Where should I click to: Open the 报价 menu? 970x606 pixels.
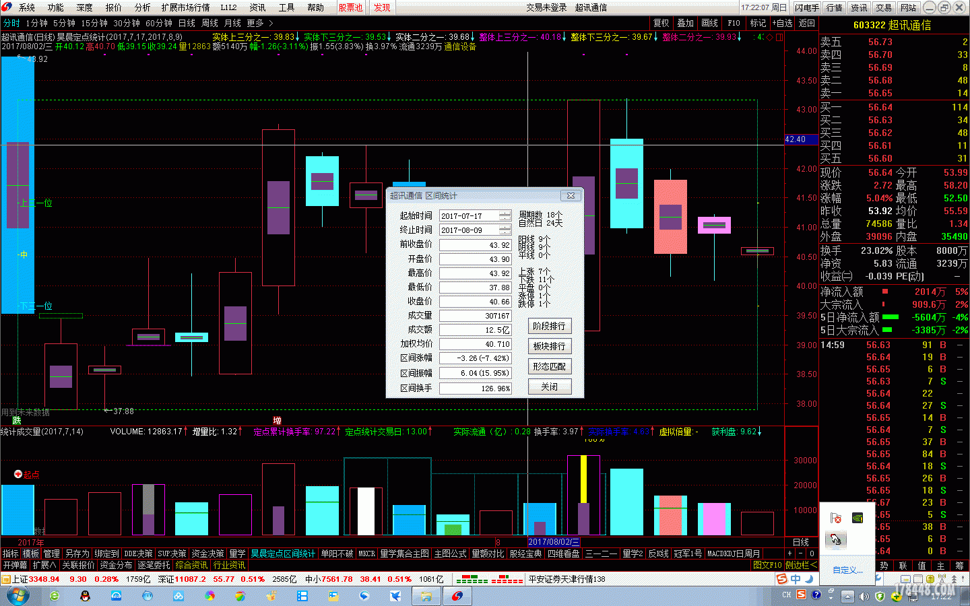coord(114,7)
